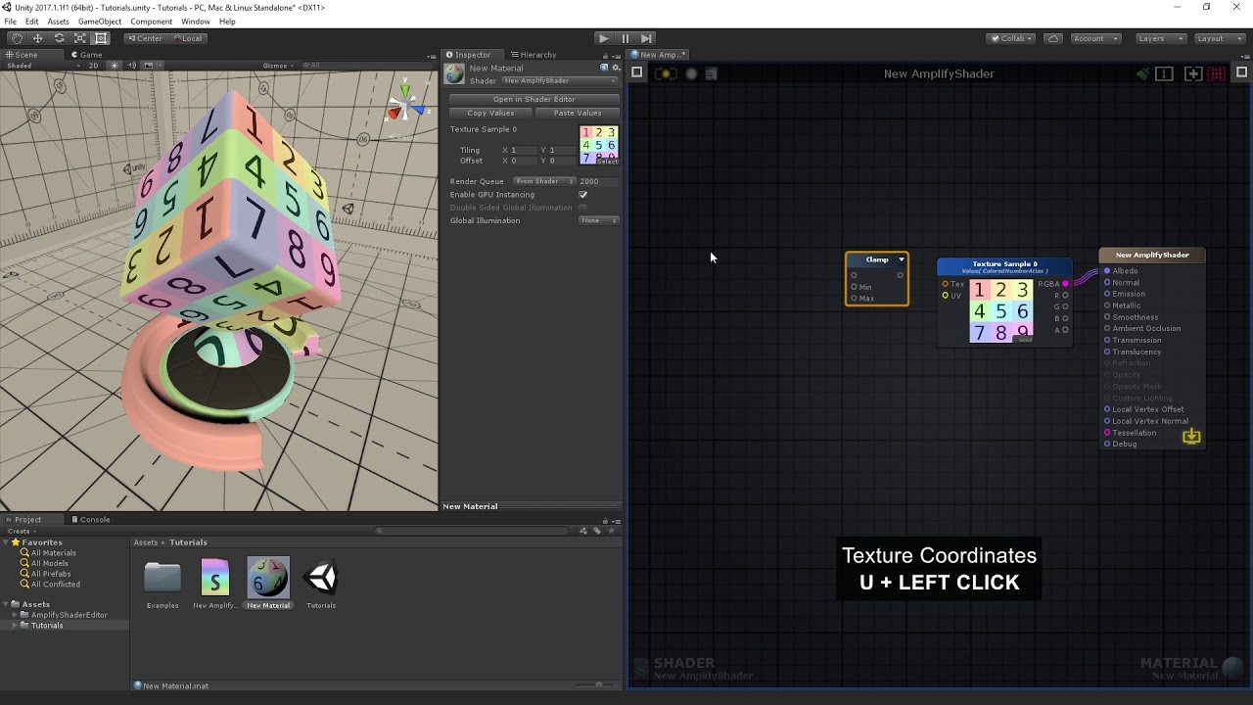Toggle 2D view mode in Scene
The image size is (1253, 705).
coord(94,66)
